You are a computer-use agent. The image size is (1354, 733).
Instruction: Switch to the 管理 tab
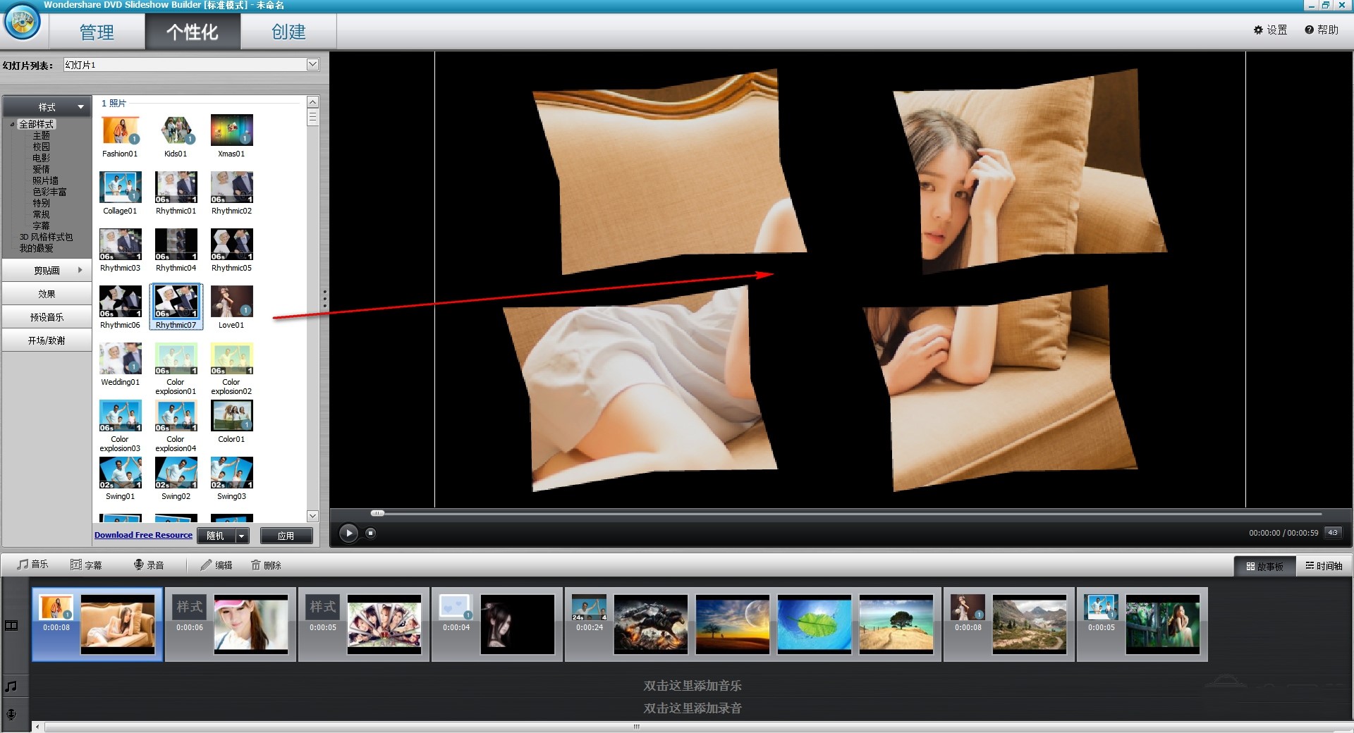97,32
